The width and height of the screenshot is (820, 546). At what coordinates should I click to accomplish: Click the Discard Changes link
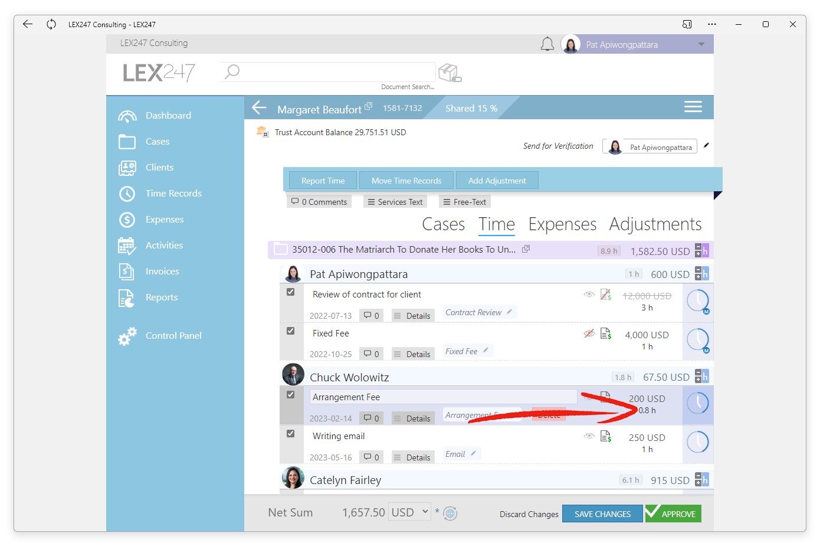[x=529, y=514]
